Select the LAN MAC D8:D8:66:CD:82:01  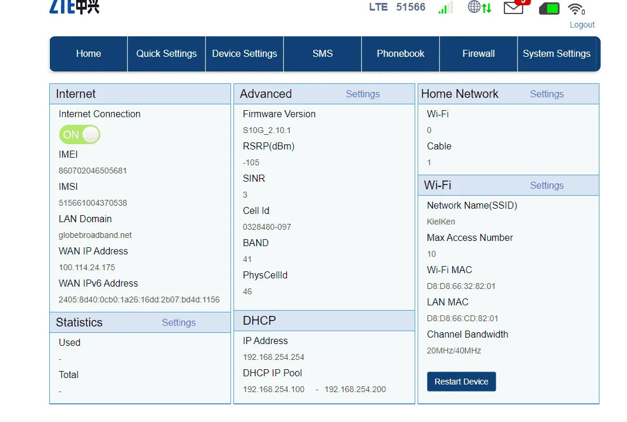pyautogui.click(x=463, y=318)
